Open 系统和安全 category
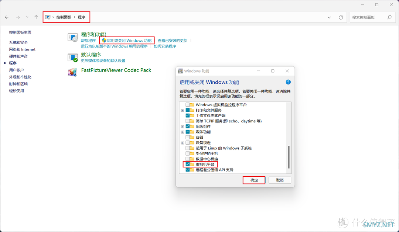 18,42
